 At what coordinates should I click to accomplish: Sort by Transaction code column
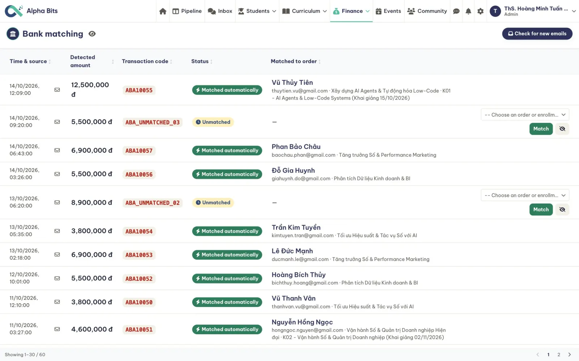pyautogui.click(x=147, y=61)
